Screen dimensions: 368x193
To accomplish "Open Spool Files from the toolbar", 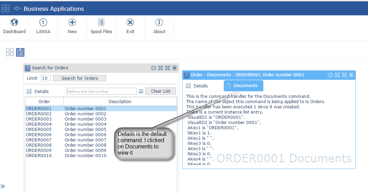I will tap(101, 26).
